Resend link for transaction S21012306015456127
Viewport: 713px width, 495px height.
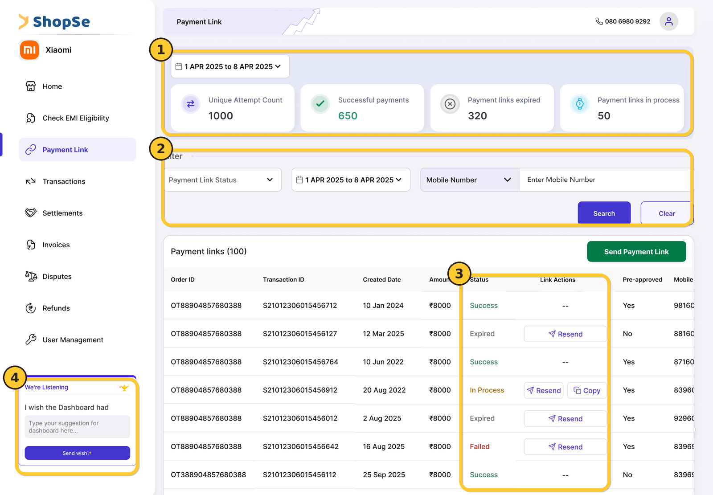[x=565, y=334]
